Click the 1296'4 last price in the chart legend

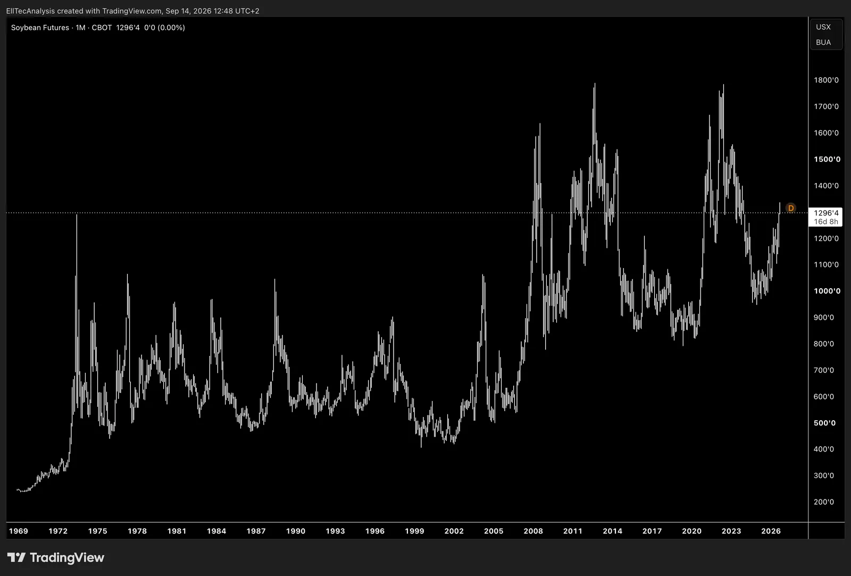coord(128,28)
